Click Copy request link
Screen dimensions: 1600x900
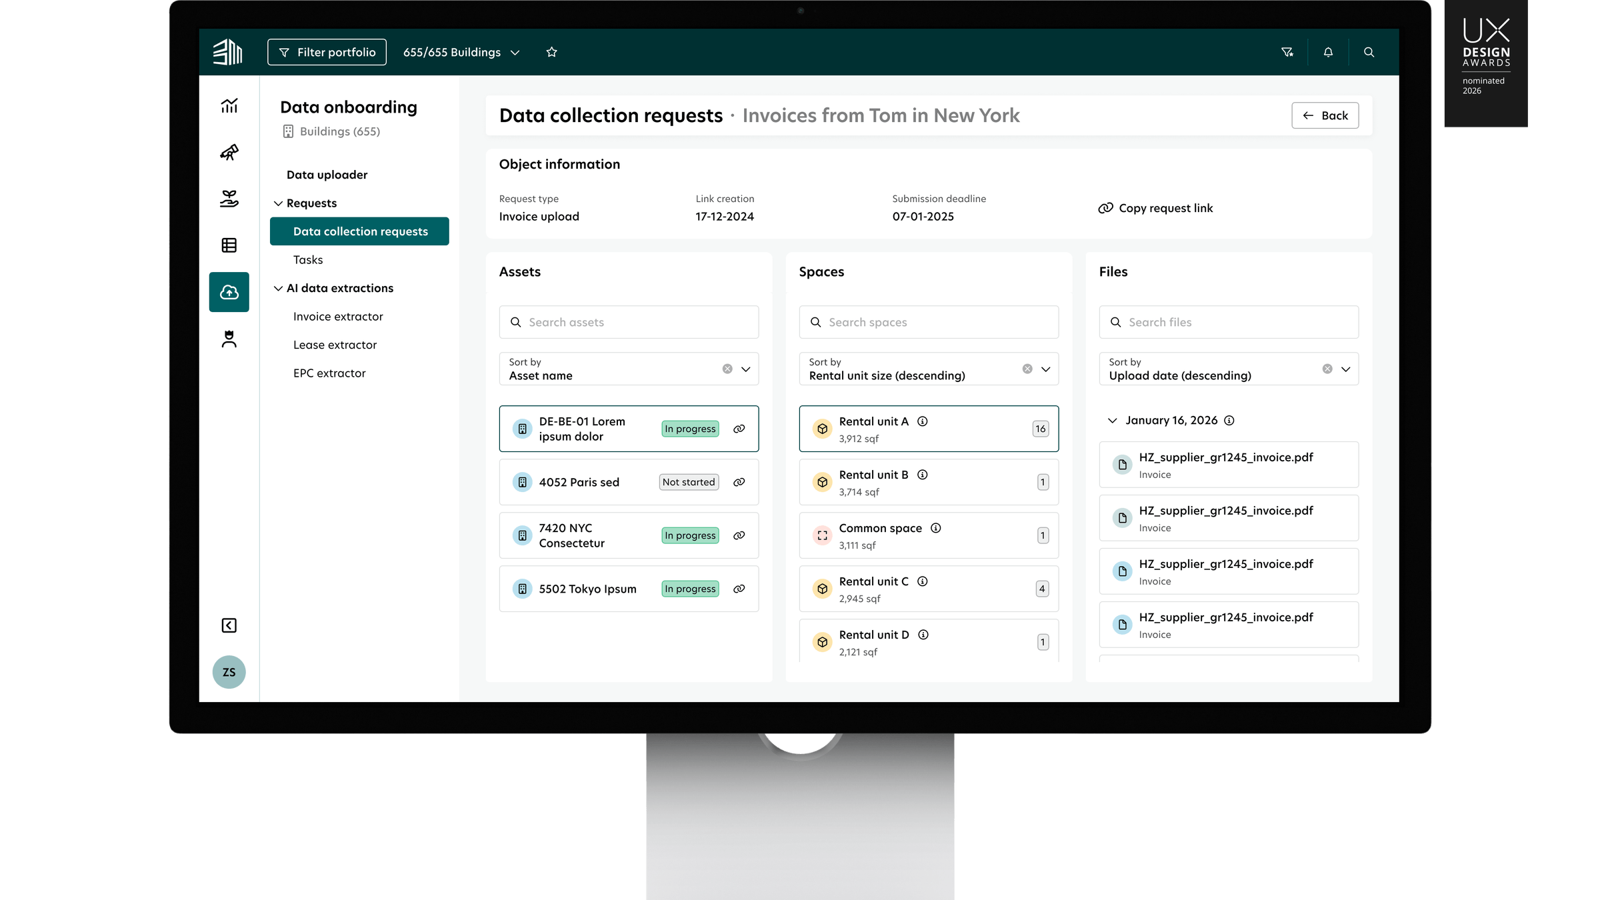pyautogui.click(x=1155, y=208)
